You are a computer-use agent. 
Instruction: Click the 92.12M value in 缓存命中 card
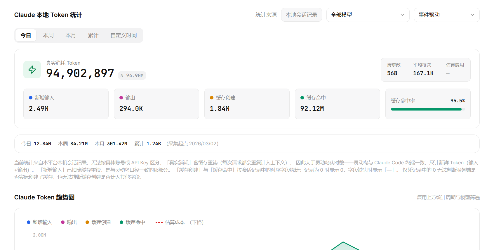312,108
